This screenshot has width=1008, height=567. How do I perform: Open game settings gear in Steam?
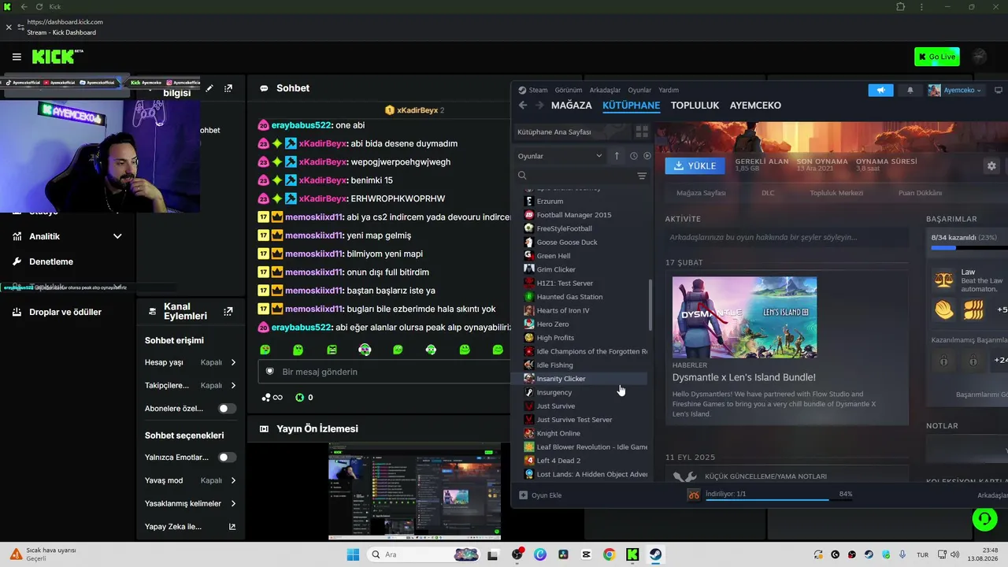[991, 165]
